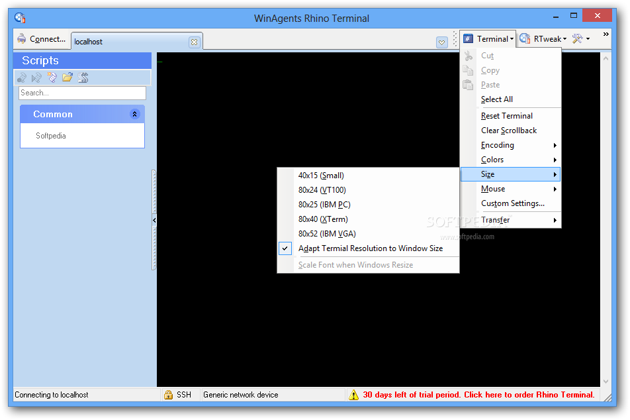Viewport: 630px width, 420px height.
Task: Open the Terminal dropdown menu
Action: point(489,39)
